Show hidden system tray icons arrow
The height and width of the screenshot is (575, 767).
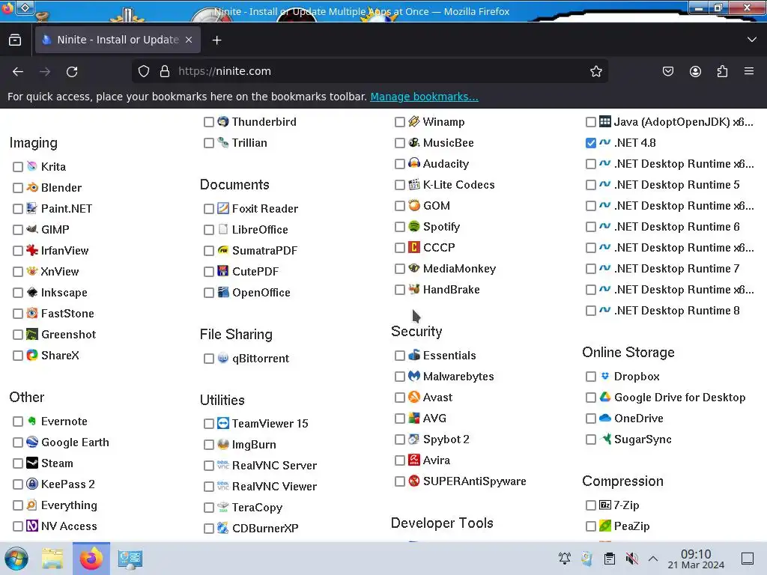pyautogui.click(x=653, y=559)
